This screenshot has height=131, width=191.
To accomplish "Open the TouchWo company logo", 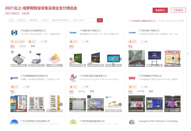I will point(73,32).
